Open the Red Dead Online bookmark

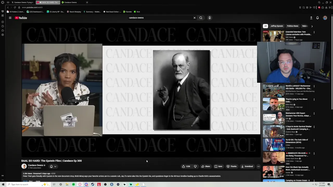click(112, 12)
